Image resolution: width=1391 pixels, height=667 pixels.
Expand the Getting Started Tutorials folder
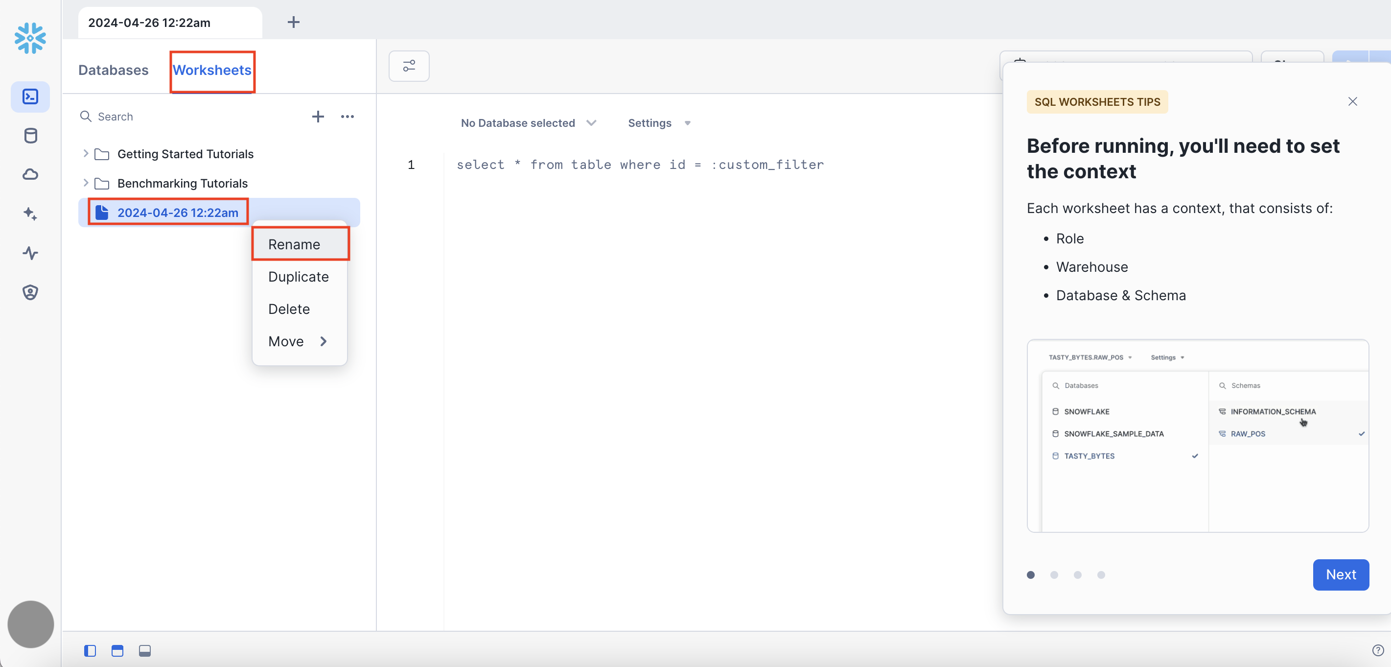point(85,154)
